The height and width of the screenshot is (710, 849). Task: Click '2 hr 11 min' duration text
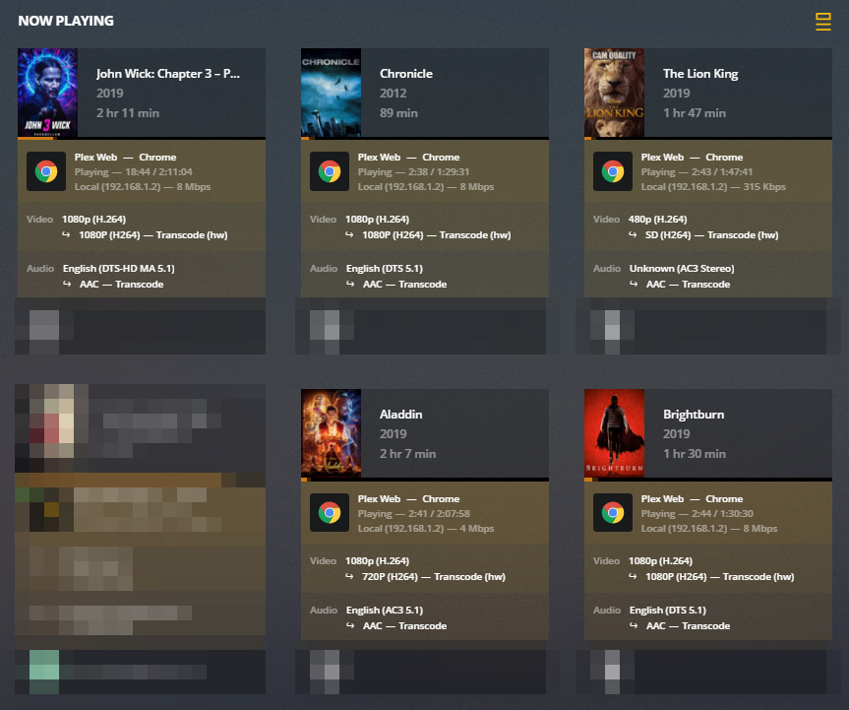[128, 113]
